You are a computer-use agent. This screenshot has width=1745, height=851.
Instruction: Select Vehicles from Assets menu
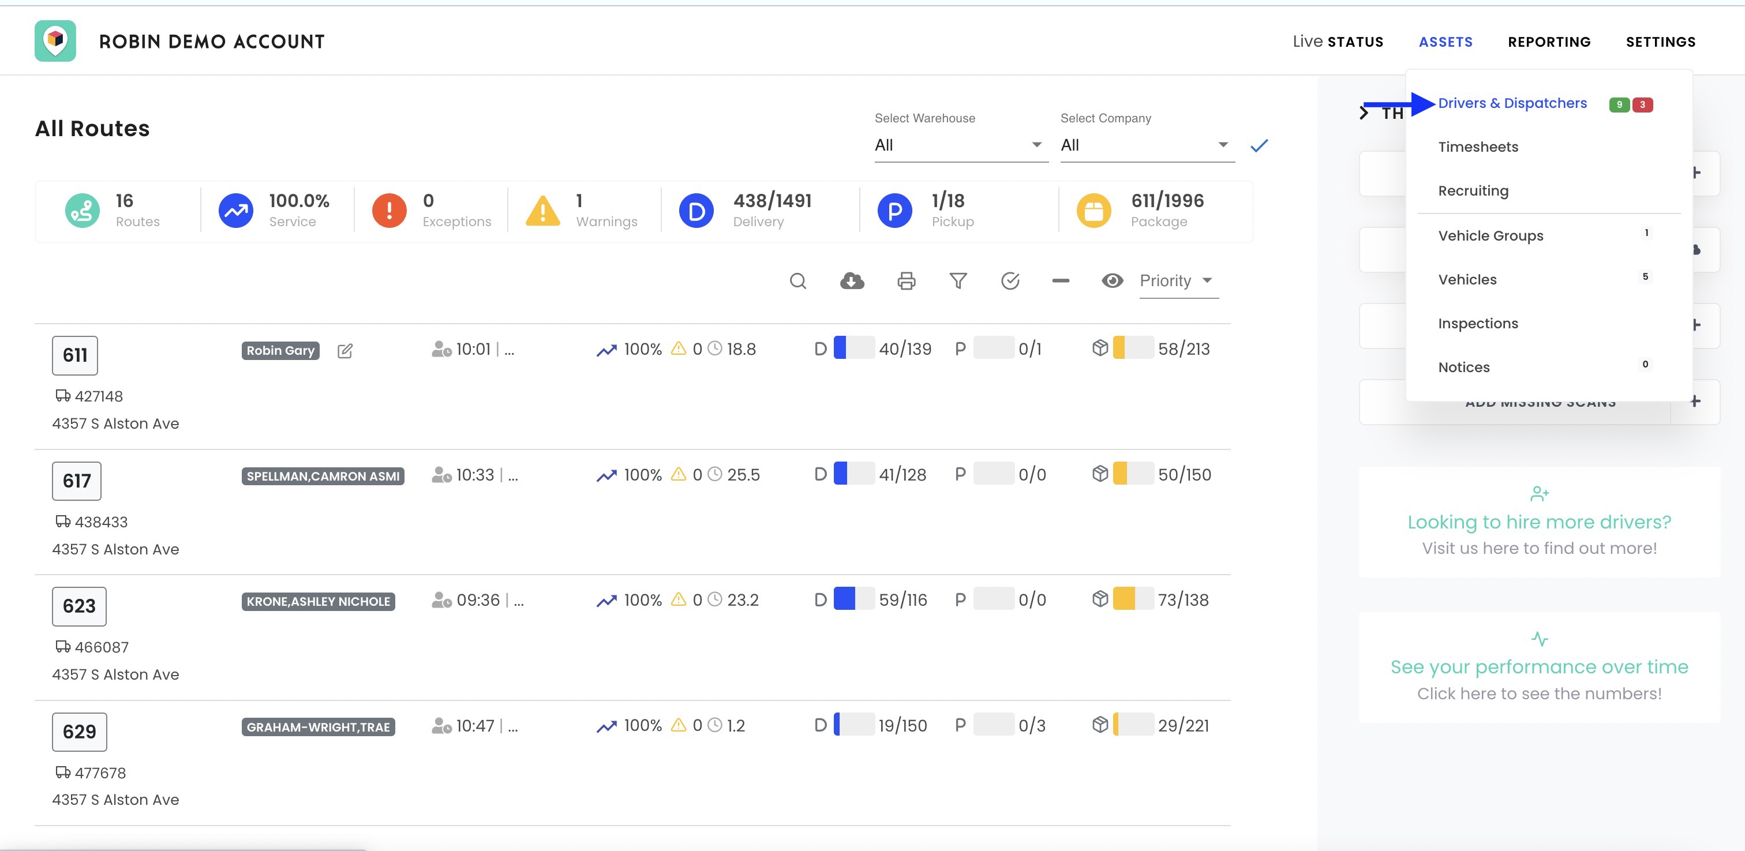[x=1467, y=280]
